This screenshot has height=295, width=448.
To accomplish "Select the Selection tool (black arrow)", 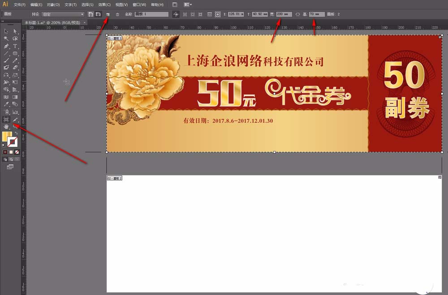I will [x=6, y=31].
